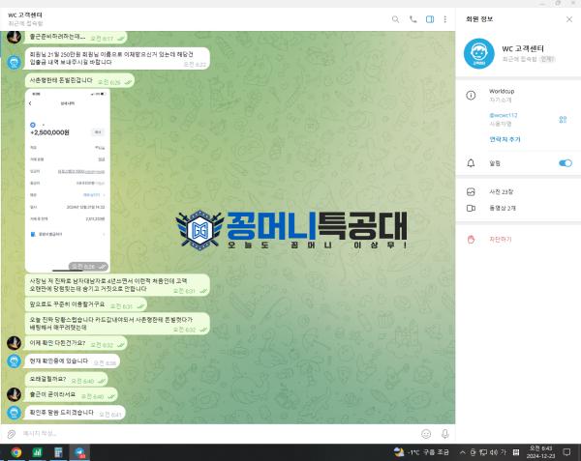
Task: Click the blue support avatar beside '현재 확인중에 있습니다'
Action: tap(15, 361)
